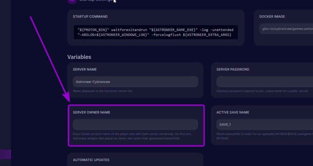
Task: Click the Active Save Name field showing SAVE_1
Action: point(265,125)
